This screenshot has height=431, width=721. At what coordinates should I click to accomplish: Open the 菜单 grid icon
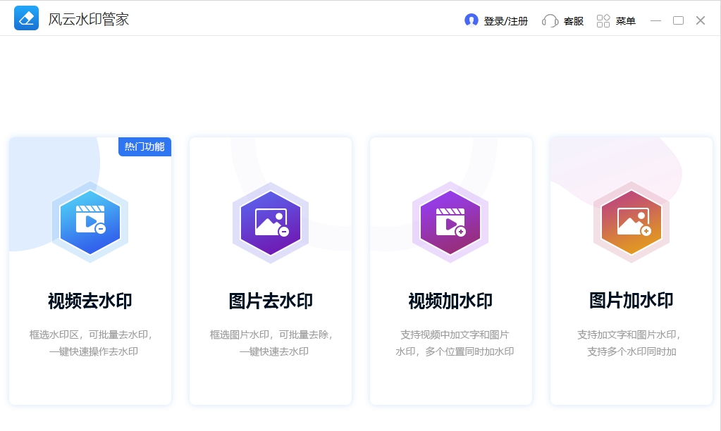(x=603, y=20)
